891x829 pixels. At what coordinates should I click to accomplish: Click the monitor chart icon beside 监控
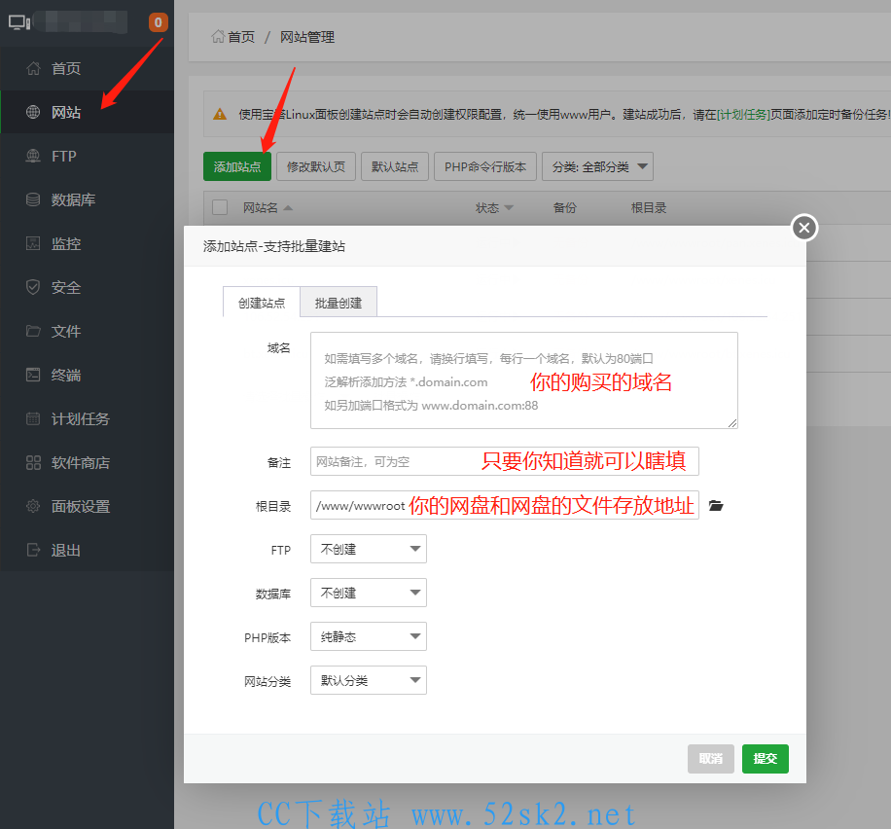click(33, 243)
